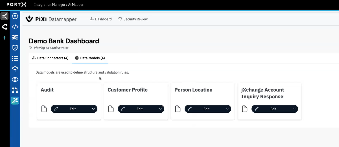This screenshot has width=339, height=147.
Task: Open the cloud upload sidebar icon
Action: coord(15,69)
